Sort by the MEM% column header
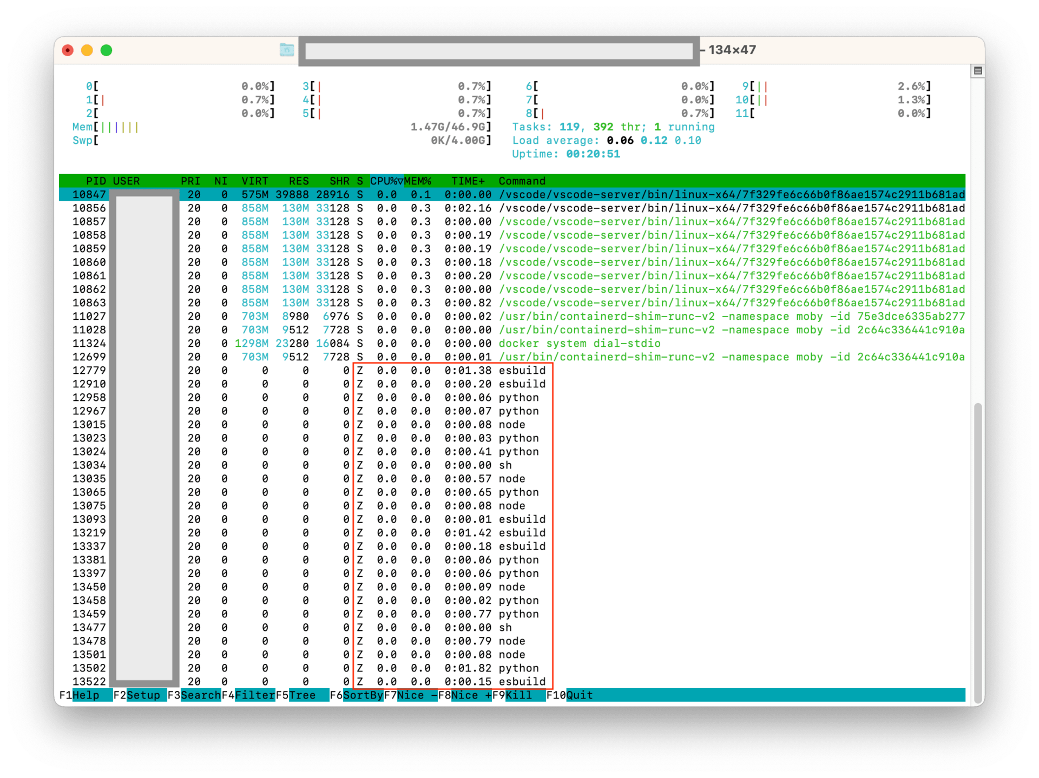Image resolution: width=1039 pixels, height=778 pixels. tap(417, 181)
